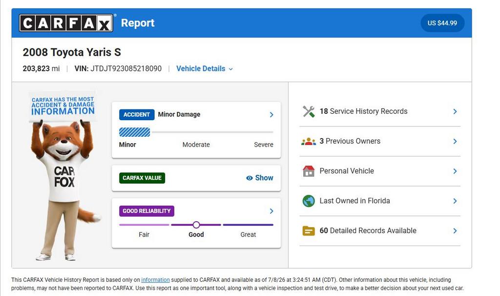
Task: Select 60 Detailed Records Available text
Action: tap(368, 231)
